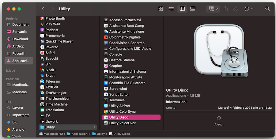The image size is (276, 139).
Task: Select the QuickTime Player icon
Action: pyautogui.click(x=42, y=41)
